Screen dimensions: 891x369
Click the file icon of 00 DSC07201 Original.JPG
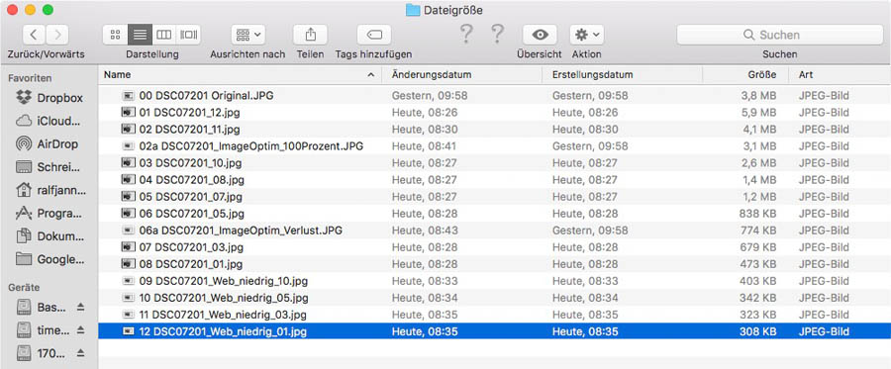coord(129,96)
